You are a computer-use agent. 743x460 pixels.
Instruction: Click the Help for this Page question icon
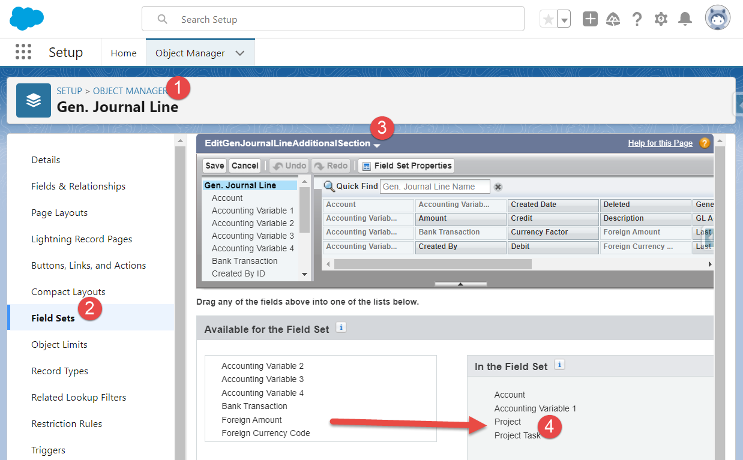tap(705, 143)
